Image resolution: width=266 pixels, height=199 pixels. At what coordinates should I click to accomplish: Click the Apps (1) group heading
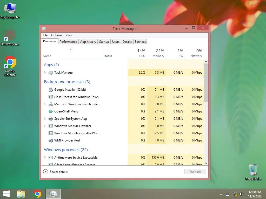(51, 65)
